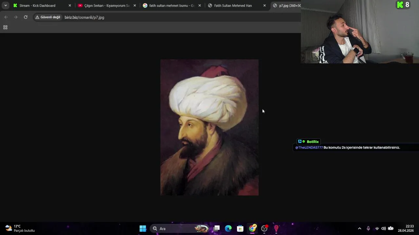The image size is (419, 235).
Task: Open the apps grid icon in bookmarks bar
Action: 5,27
